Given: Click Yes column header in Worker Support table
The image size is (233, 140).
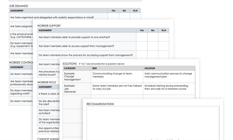Looking at the screenshot, I should click(142, 30).
